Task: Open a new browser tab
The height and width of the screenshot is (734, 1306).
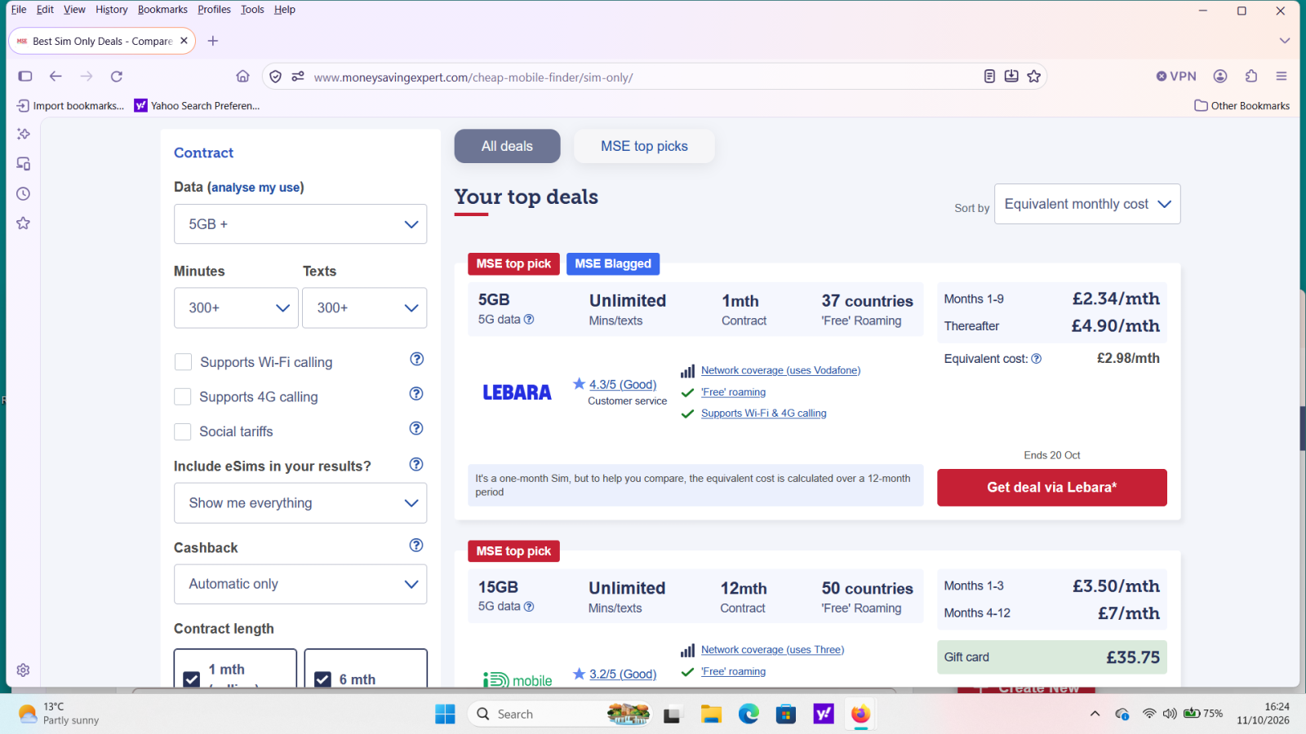Action: click(x=213, y=41)
